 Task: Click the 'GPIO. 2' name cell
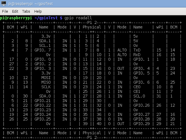coord(43,64)
